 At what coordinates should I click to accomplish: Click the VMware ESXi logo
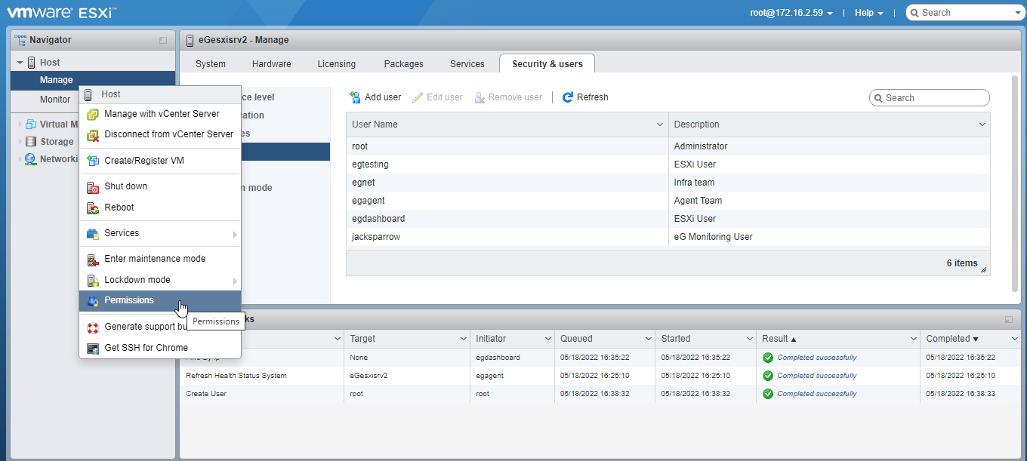point(62,12)
